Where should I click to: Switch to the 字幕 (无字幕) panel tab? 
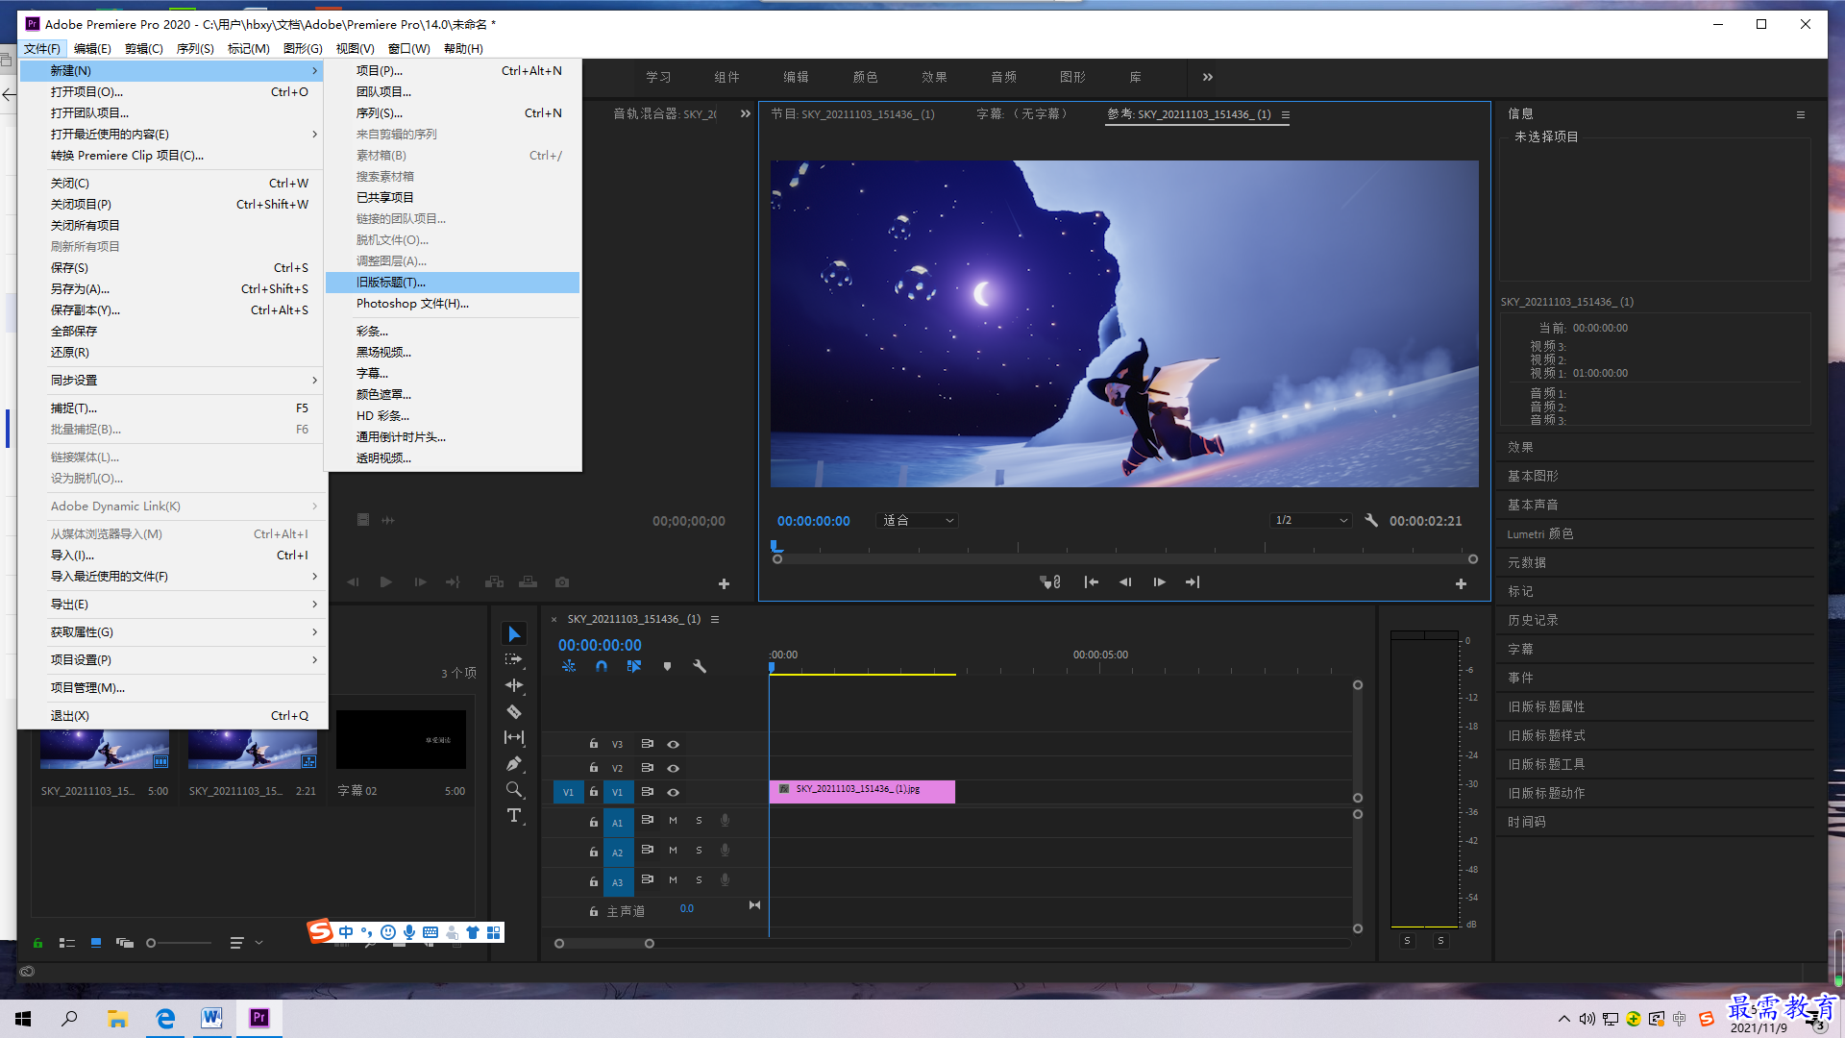1021,113
